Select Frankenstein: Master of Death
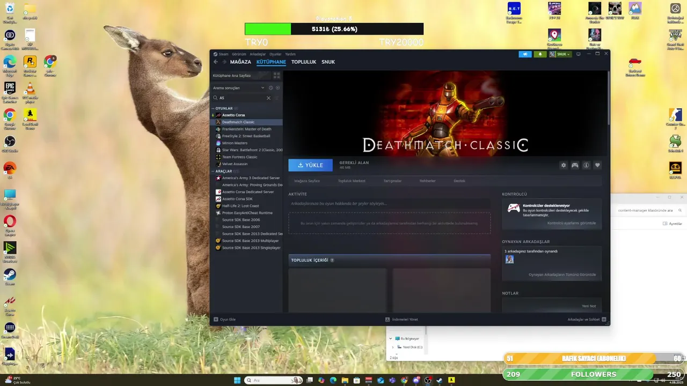This screenshot has height=386, width=687. click(247, 129)
